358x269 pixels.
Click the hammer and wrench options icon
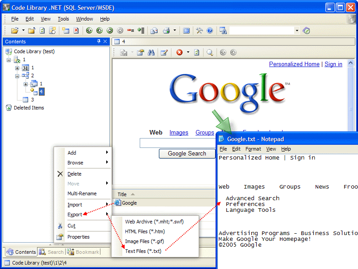[x=200, y=30]
